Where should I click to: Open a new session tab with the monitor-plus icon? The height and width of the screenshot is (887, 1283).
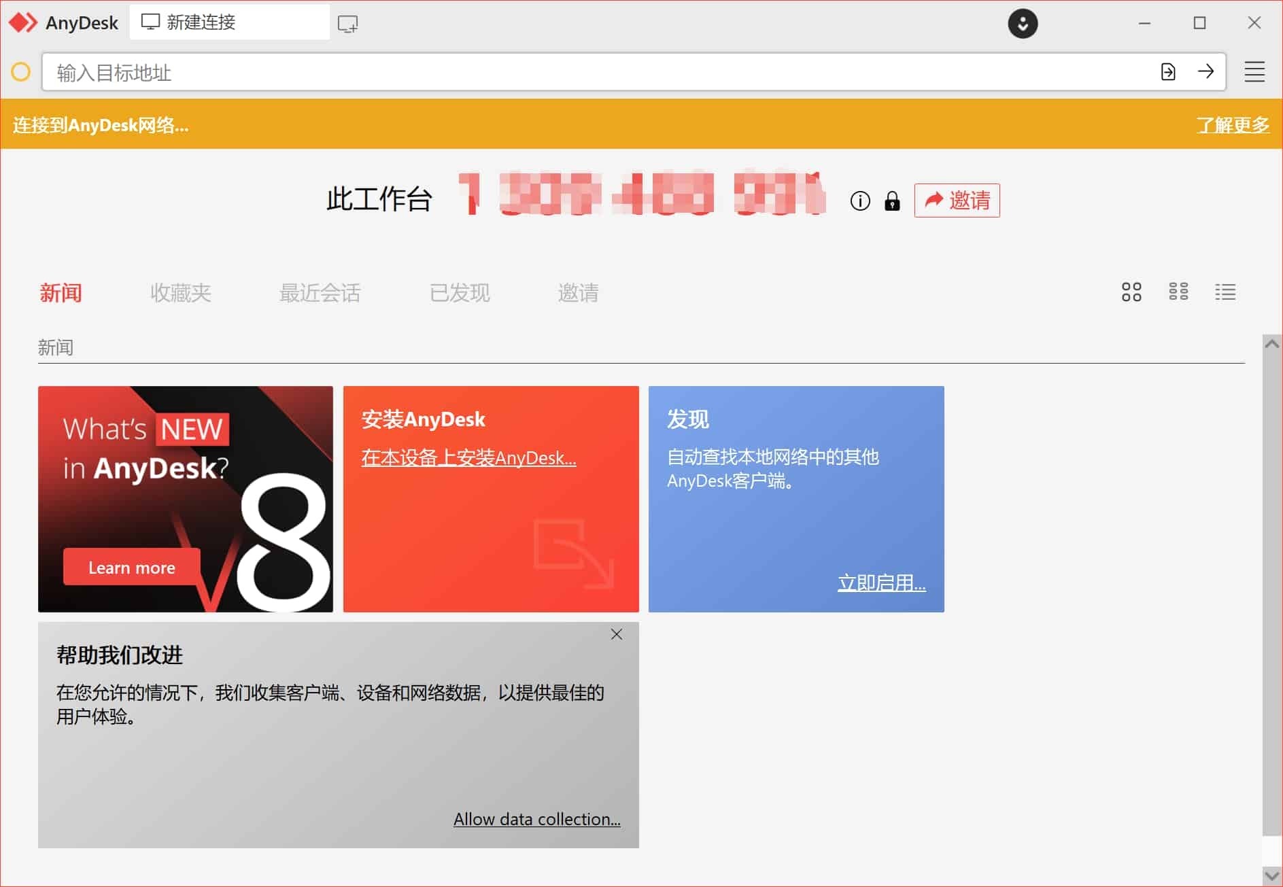[348, 22]
